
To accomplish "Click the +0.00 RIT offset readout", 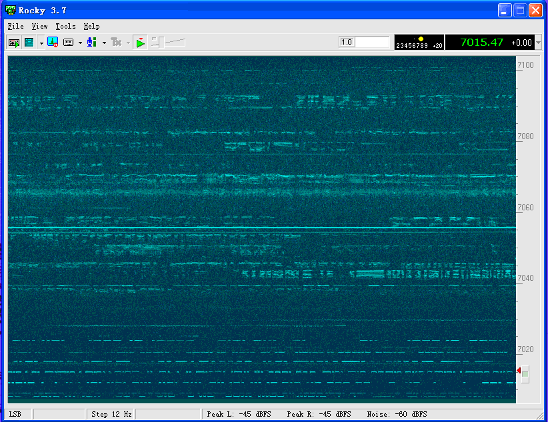I will click(x=521, y=43).
